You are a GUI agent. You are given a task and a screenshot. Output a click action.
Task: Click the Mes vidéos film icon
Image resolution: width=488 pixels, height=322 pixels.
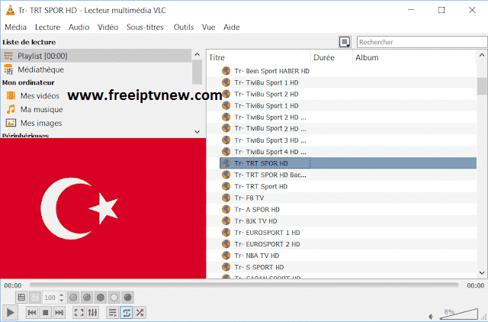click(x=11, y=95)
